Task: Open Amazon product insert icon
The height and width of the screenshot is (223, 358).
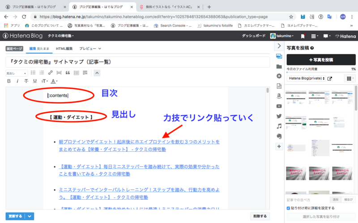Action: [279, 96]
